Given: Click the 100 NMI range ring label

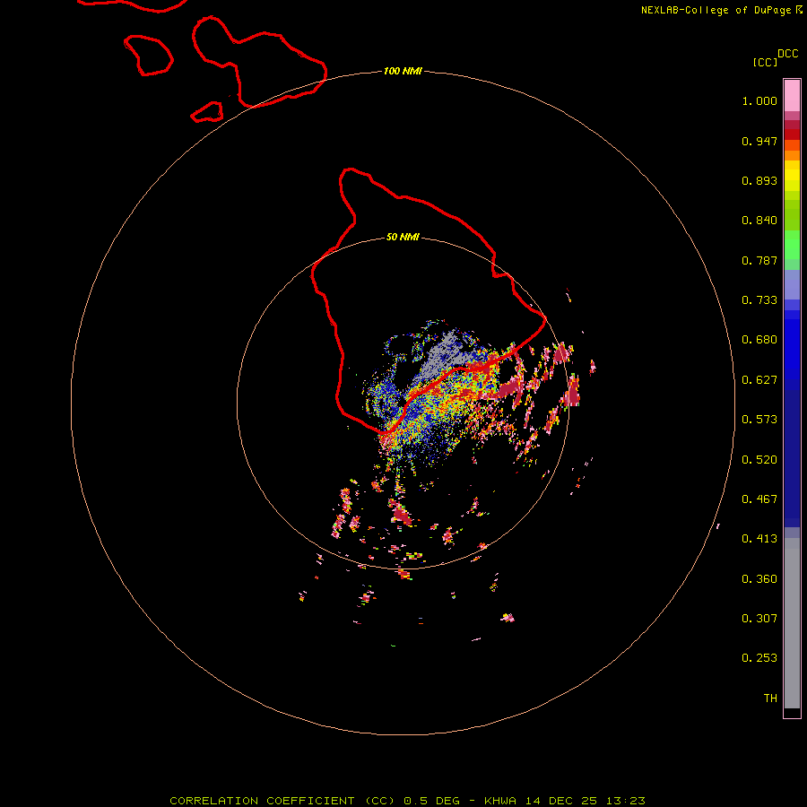Looking at the screenshot, I should [x=403, y=71].
